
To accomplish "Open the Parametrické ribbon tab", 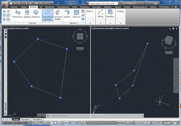I will pyautogui.click(x=63, y=7).
